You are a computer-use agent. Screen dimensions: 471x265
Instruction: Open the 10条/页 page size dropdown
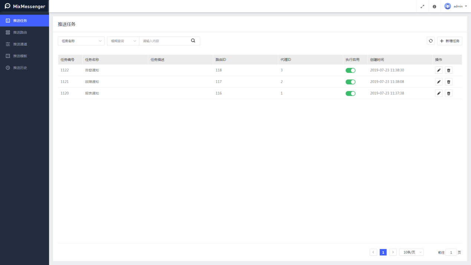coord(411,252)
